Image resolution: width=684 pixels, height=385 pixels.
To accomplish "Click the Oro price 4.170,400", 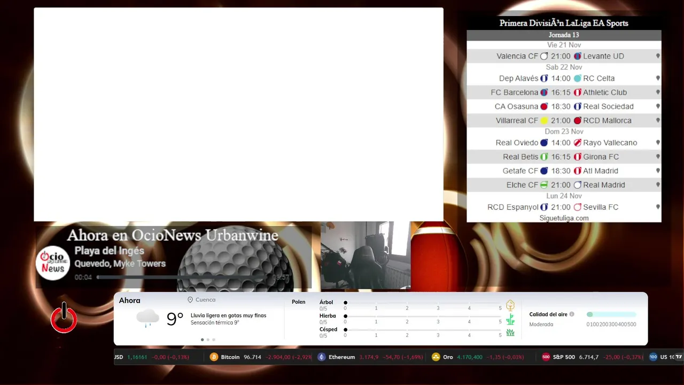I will pyautogui.click(x=470, y=357).
